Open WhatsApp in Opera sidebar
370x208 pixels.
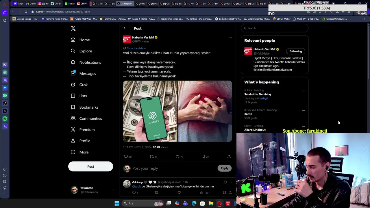coord(5,95)
